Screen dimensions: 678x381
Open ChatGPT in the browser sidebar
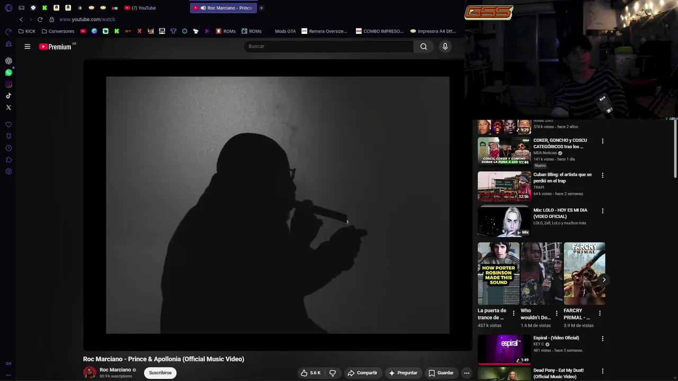(x=8, y=61)
